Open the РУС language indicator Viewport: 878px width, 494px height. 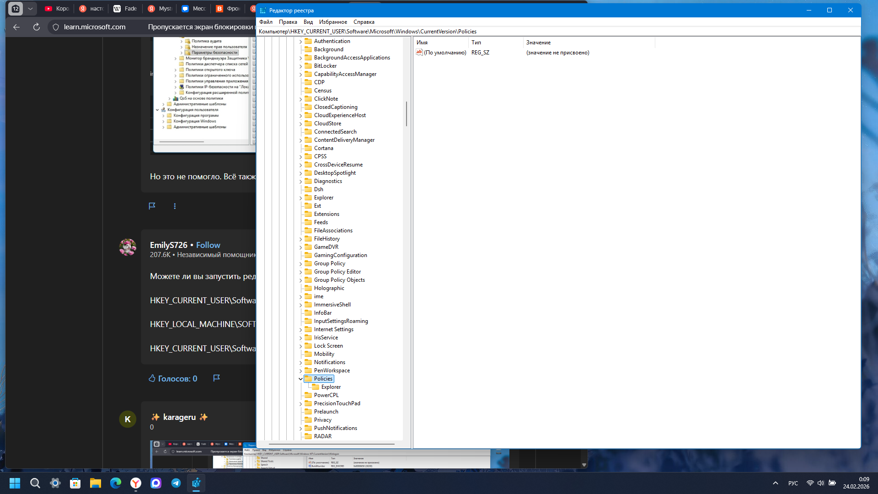click(793, 483)
